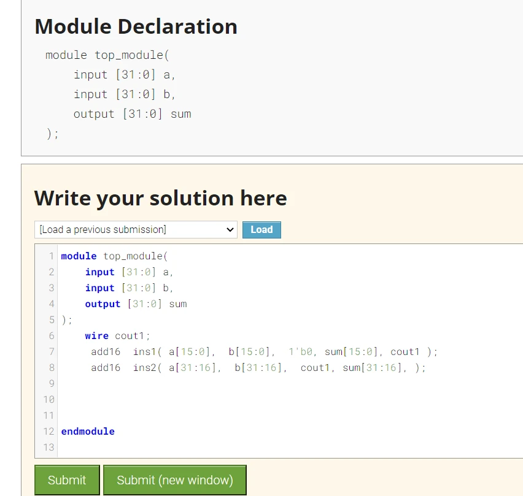This screenshot has width=523, height=496.
Task: Click 'Submit (new window)' button
Action: [175, 480]
